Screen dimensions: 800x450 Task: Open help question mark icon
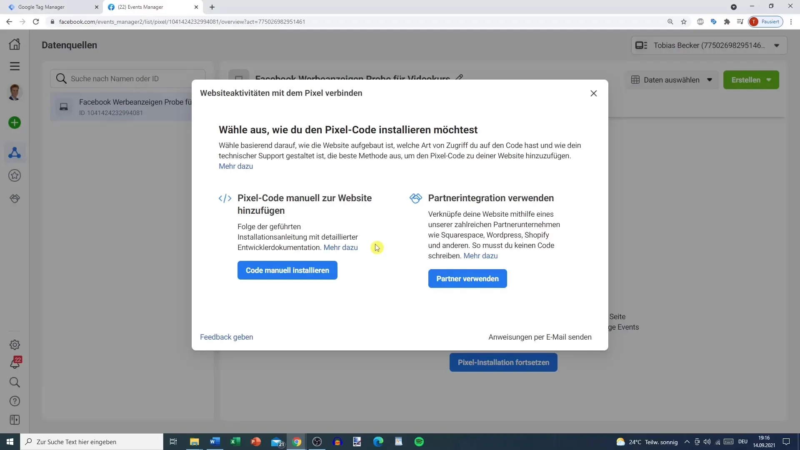coord(15,401)
